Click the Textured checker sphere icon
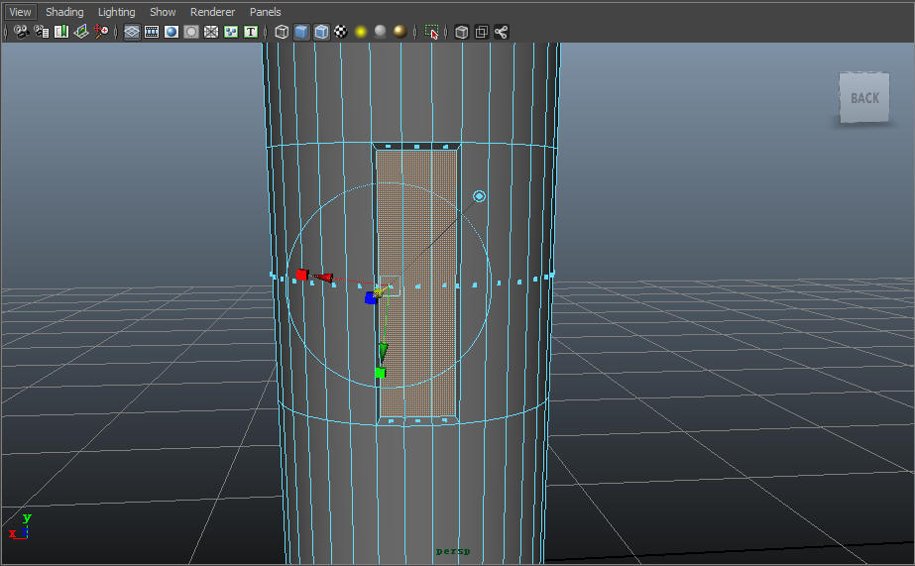This screenshot has height=566, width=915. tap(341, 32)
